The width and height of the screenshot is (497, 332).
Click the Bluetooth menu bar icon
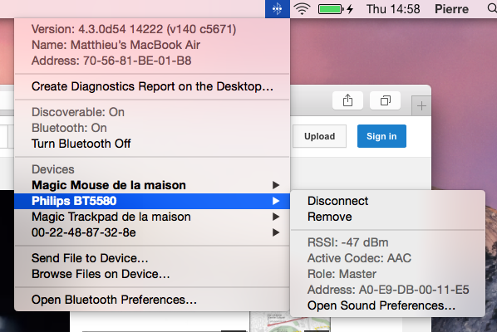click(x=278, y=9)
